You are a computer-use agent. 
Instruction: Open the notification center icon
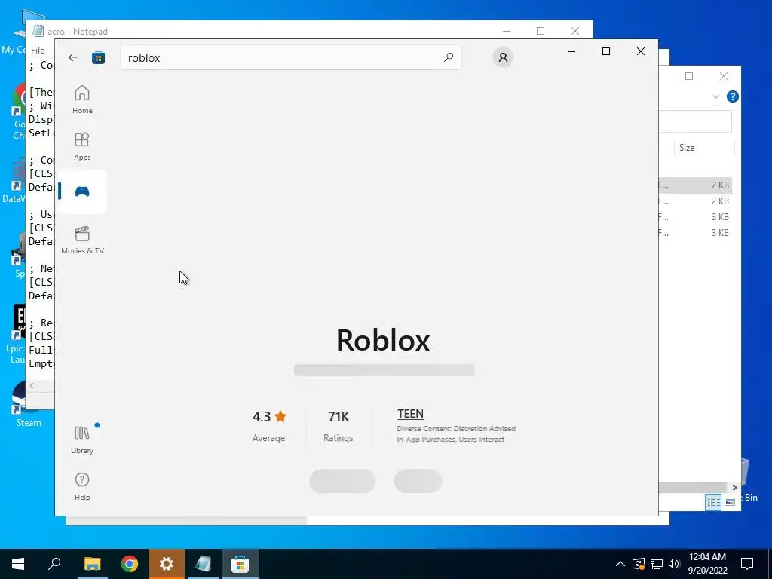[x=747, y=564]
